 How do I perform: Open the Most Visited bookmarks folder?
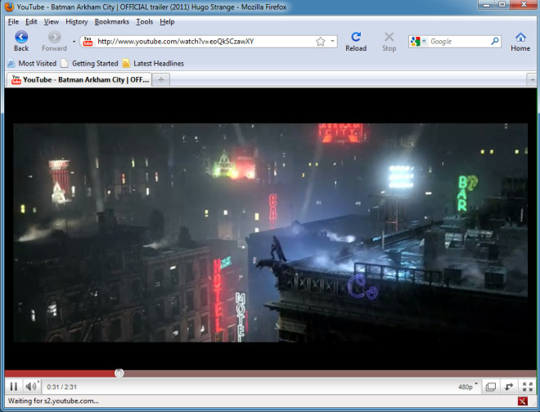32,63
